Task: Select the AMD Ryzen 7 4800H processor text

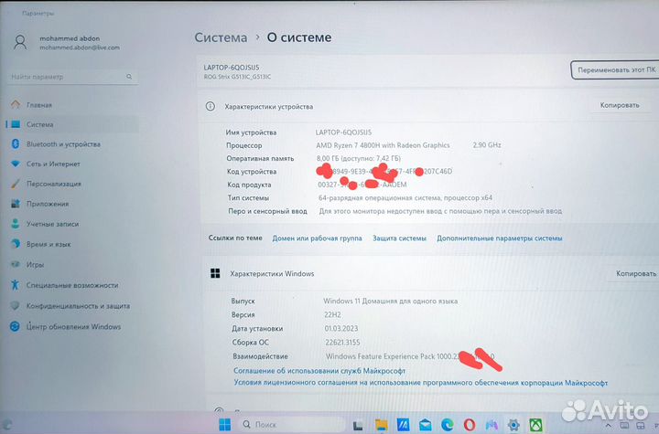Action: point(383,145)
